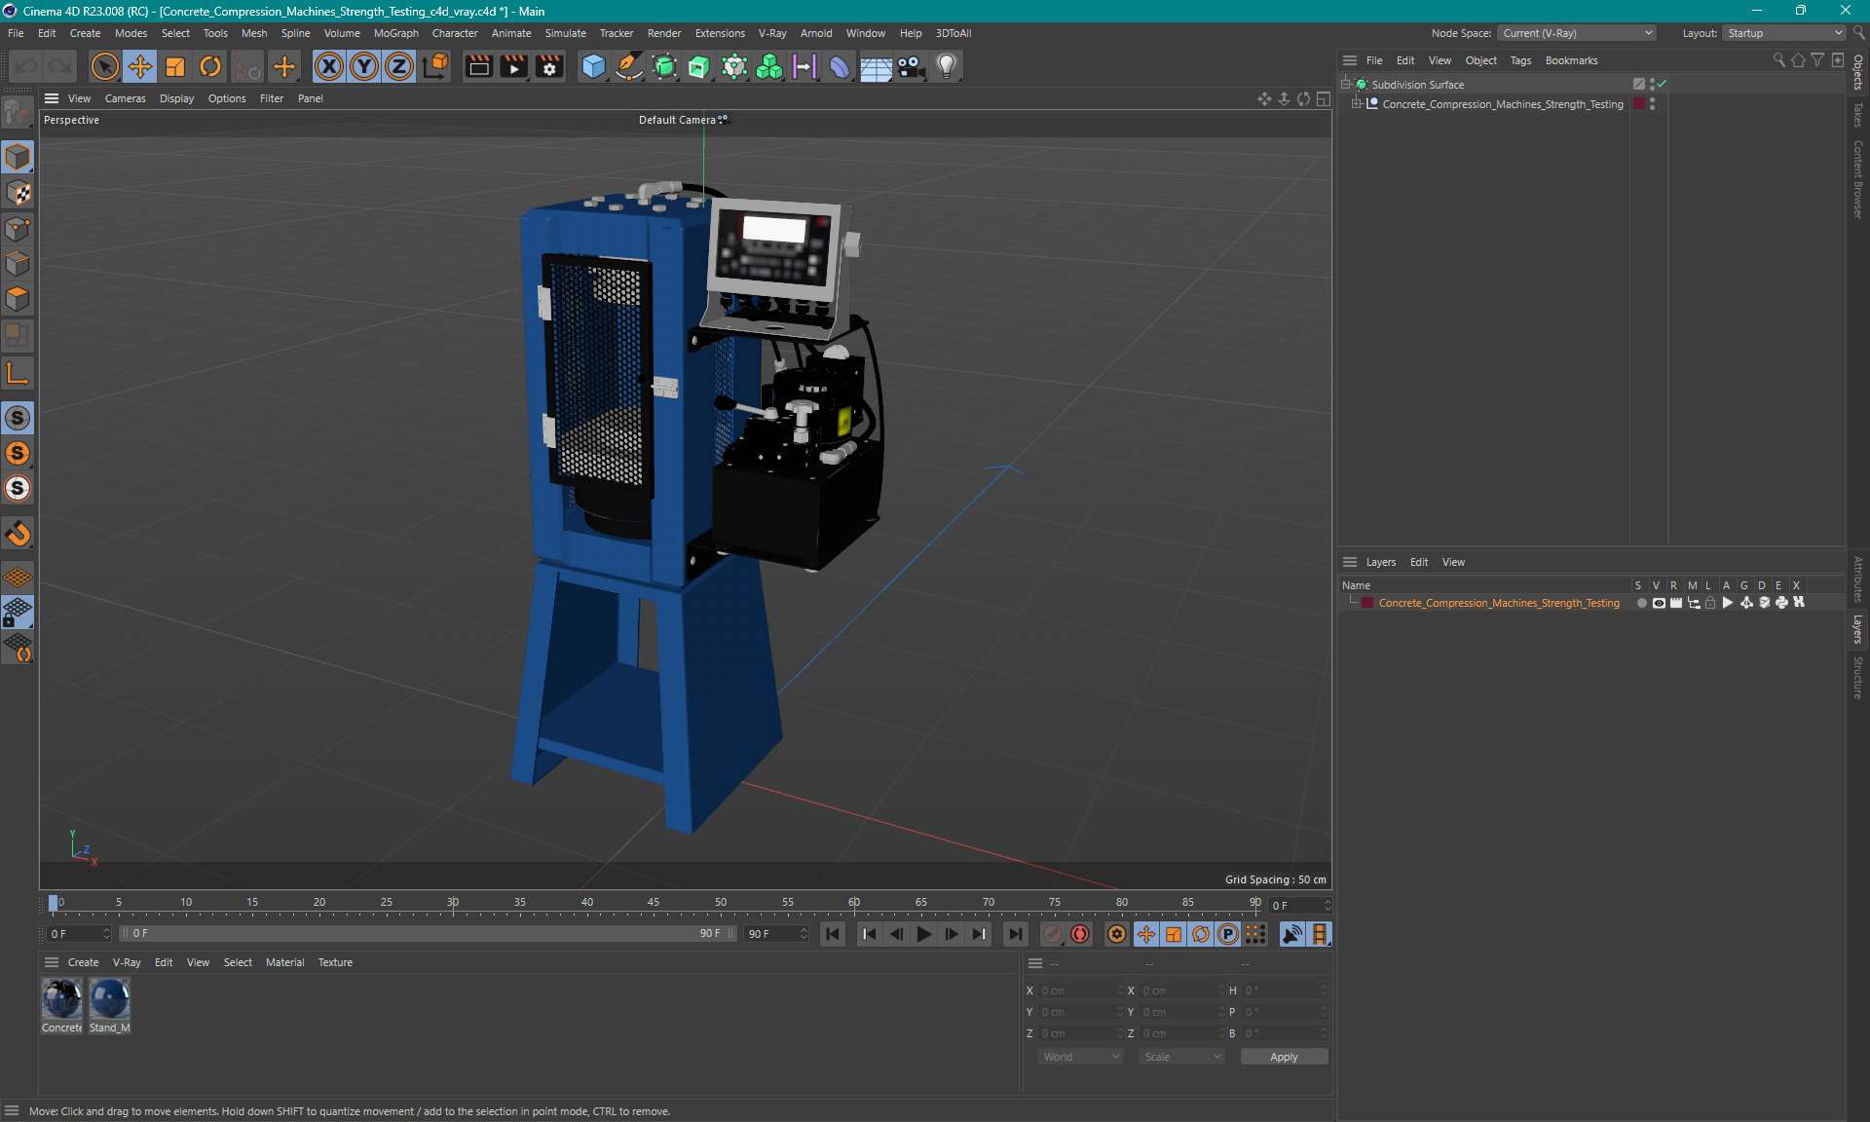1870x1122 pixels.
Task: Open the Layout dropdown
Action: (1785, 33)
